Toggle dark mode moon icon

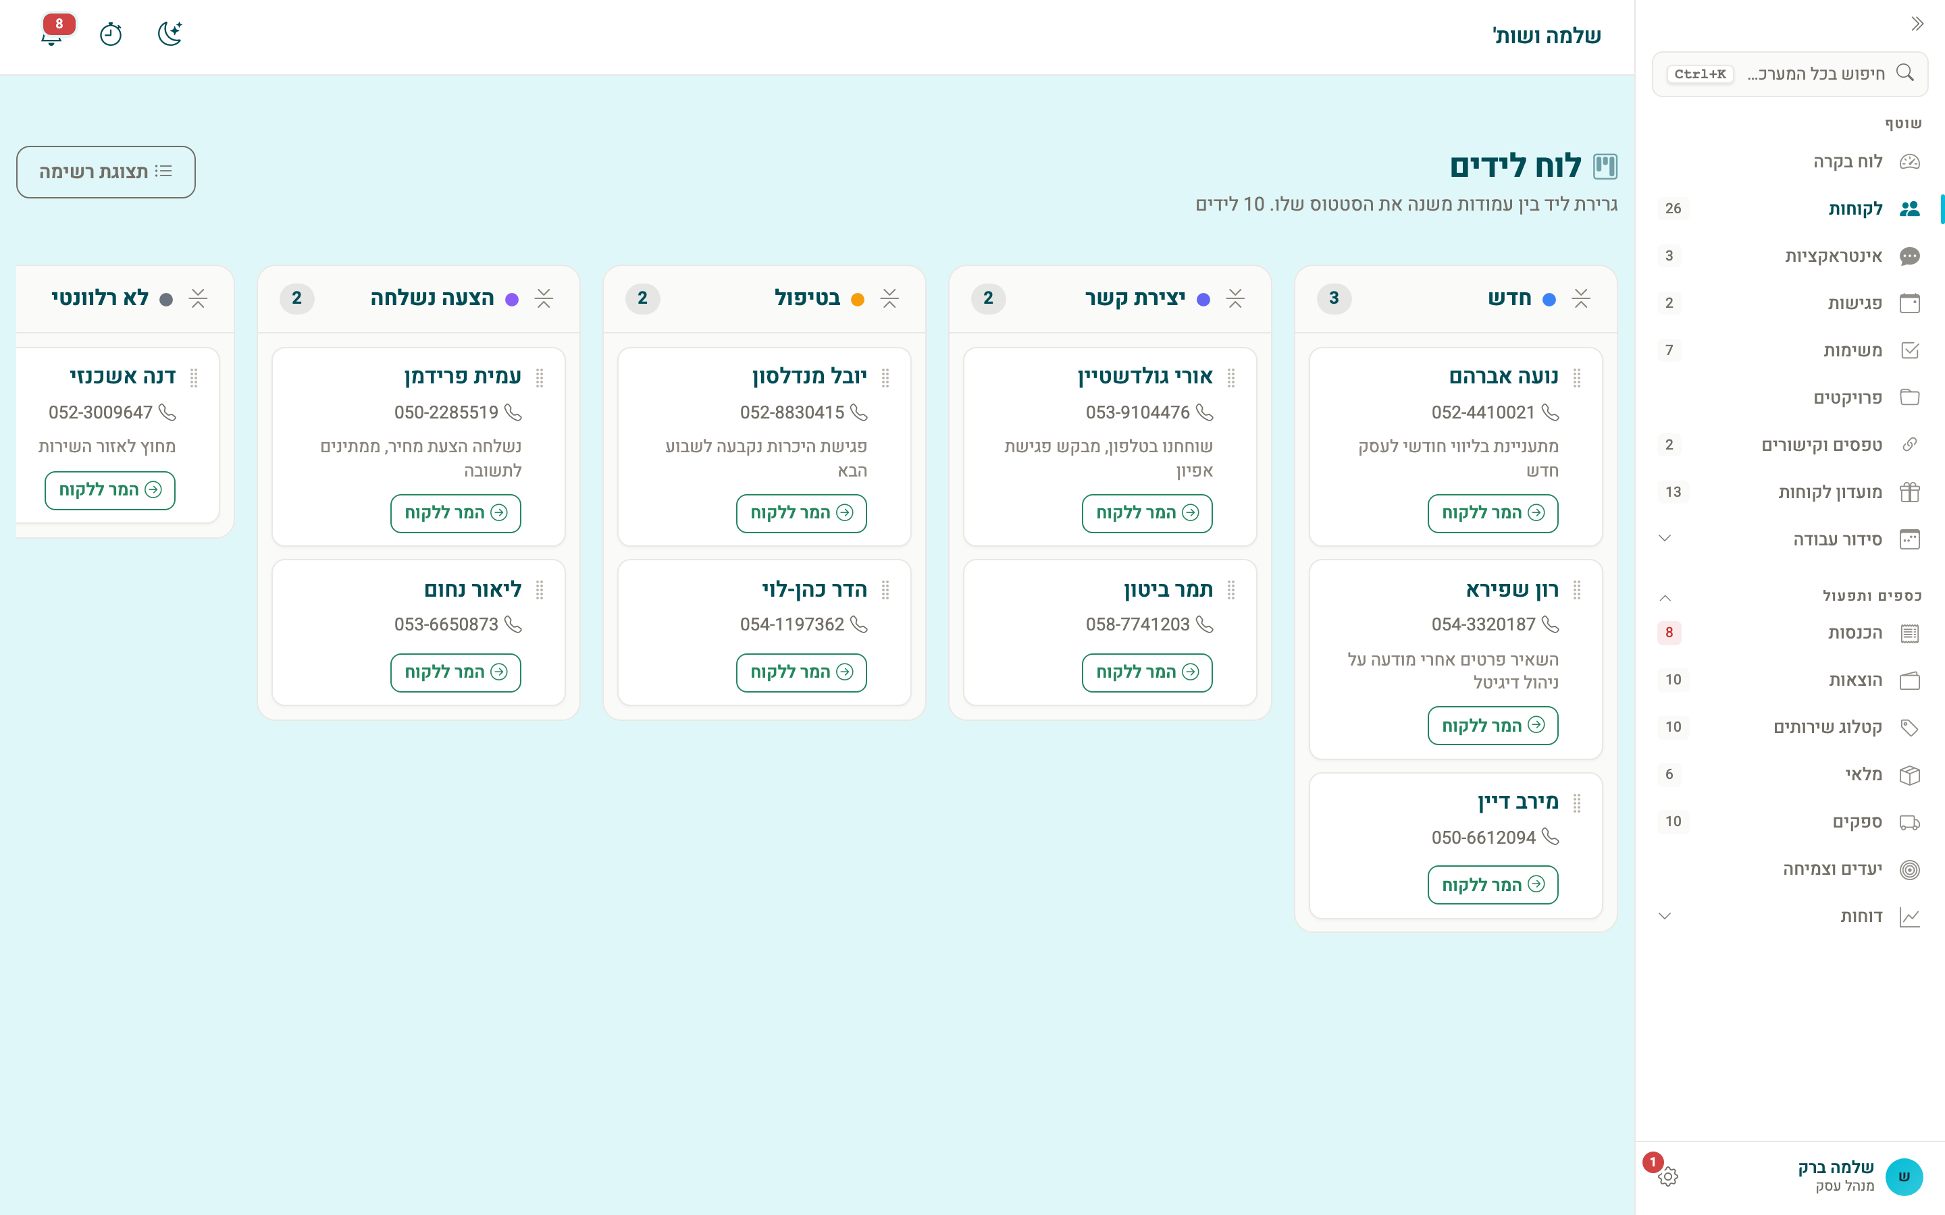[x=170, y=34]
